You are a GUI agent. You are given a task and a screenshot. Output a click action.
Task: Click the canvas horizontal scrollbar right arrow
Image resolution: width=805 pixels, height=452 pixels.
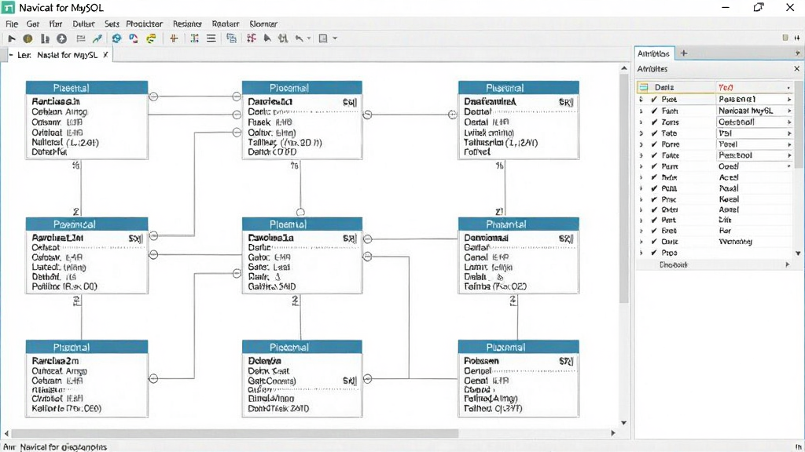coord(613,433)
